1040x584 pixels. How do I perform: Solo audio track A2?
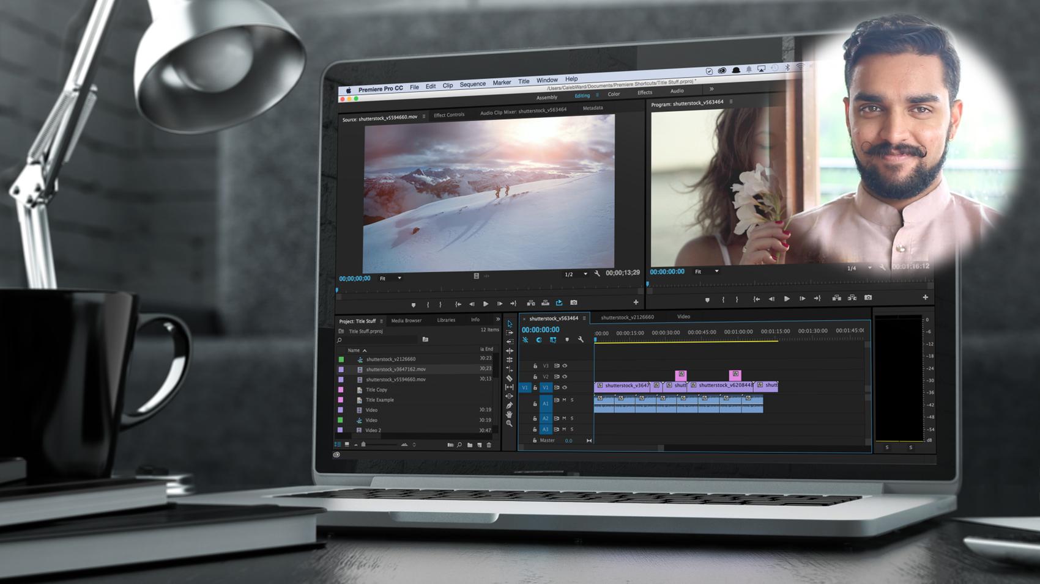[572, 418]
